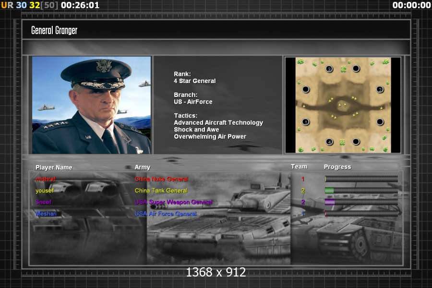Click the Progress column header
The image size is (432, 288).
[x=337, y=167]
